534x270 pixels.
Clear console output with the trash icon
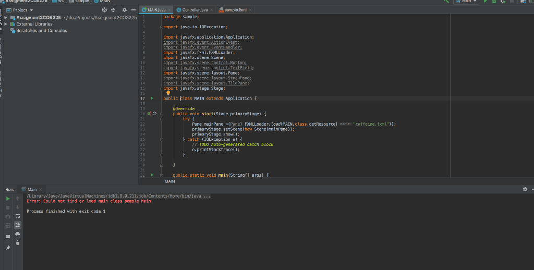coord(18,243)
